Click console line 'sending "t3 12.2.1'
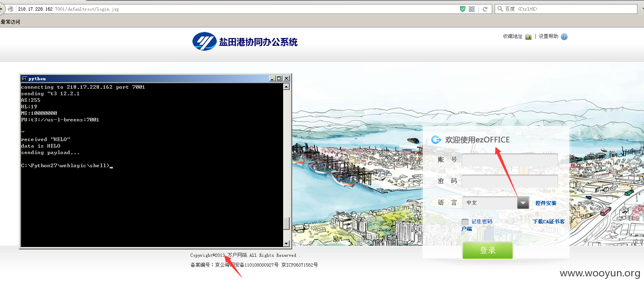 tap(50, 94)
